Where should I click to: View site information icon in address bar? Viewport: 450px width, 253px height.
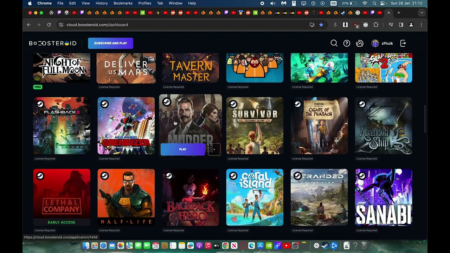click(61, 25)
